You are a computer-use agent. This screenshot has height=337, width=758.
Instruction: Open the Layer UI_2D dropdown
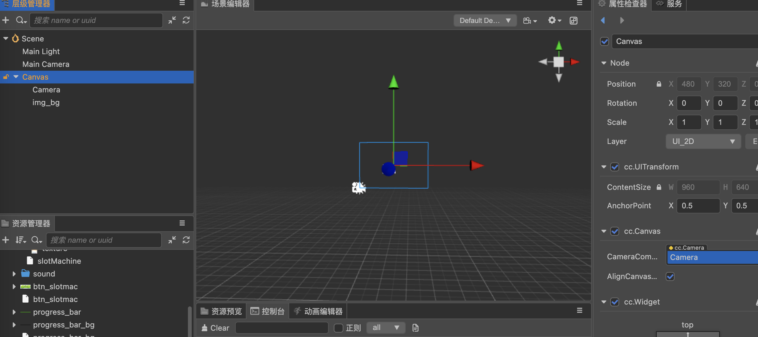[703, 141]
